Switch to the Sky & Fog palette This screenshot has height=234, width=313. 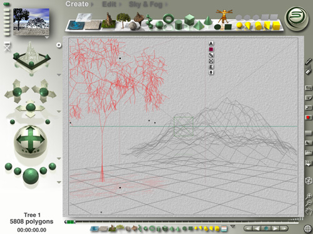coord(146,4)
